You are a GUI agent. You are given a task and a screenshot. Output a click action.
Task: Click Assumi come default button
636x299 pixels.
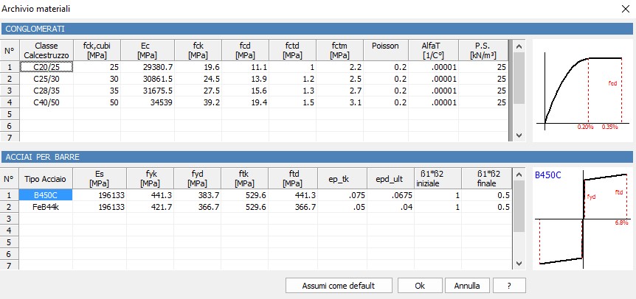[337, 285]
